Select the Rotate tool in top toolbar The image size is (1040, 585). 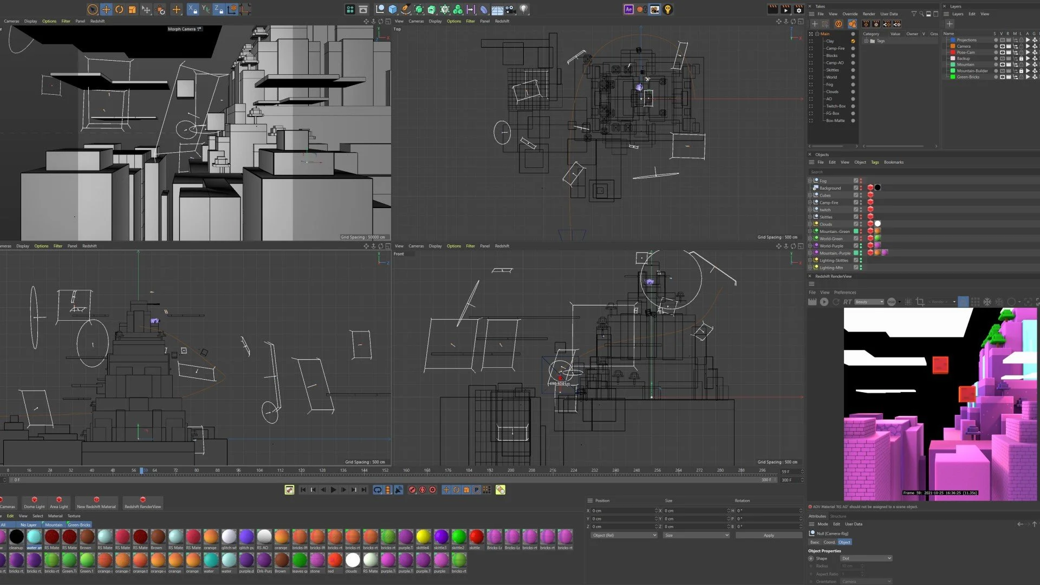119,9
